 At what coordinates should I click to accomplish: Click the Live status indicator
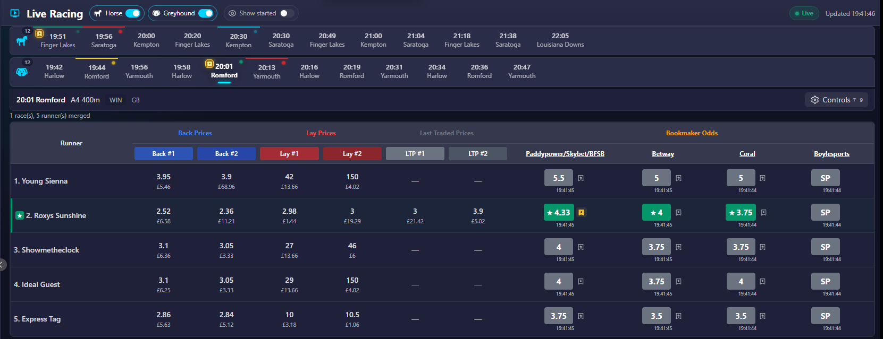tap(804, 13)
